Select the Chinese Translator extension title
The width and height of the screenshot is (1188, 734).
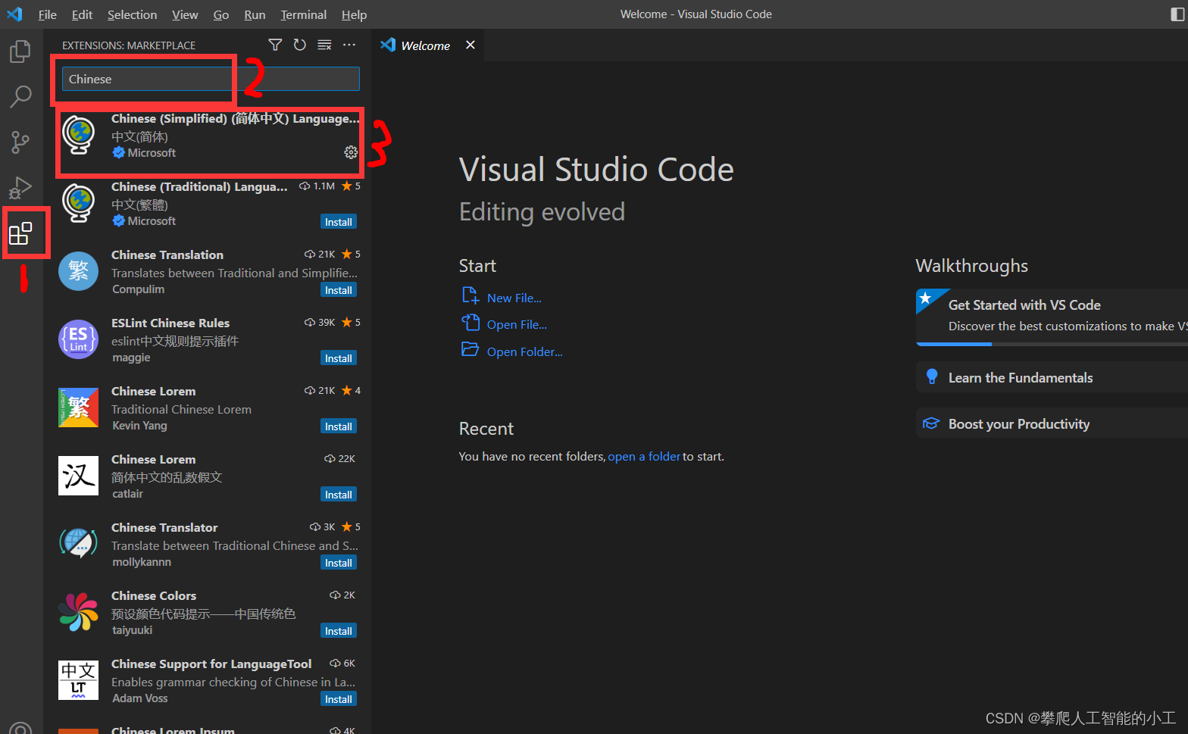164,528
